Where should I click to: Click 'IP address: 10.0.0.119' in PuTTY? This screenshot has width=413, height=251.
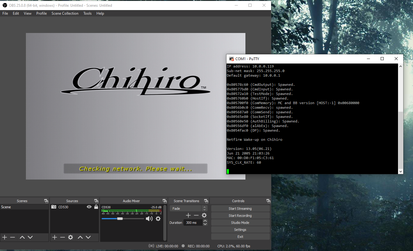(250, 66)
